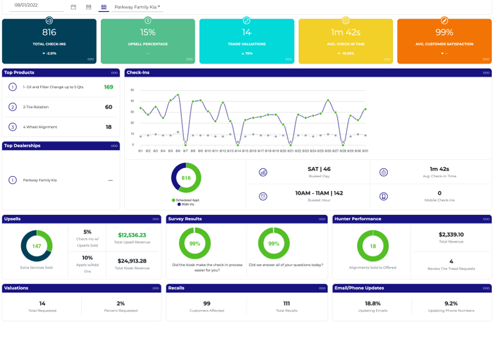Click the 14 Total Requested valuations value
This screenshot has width=495, height=347.
click(x=43, y=303)
